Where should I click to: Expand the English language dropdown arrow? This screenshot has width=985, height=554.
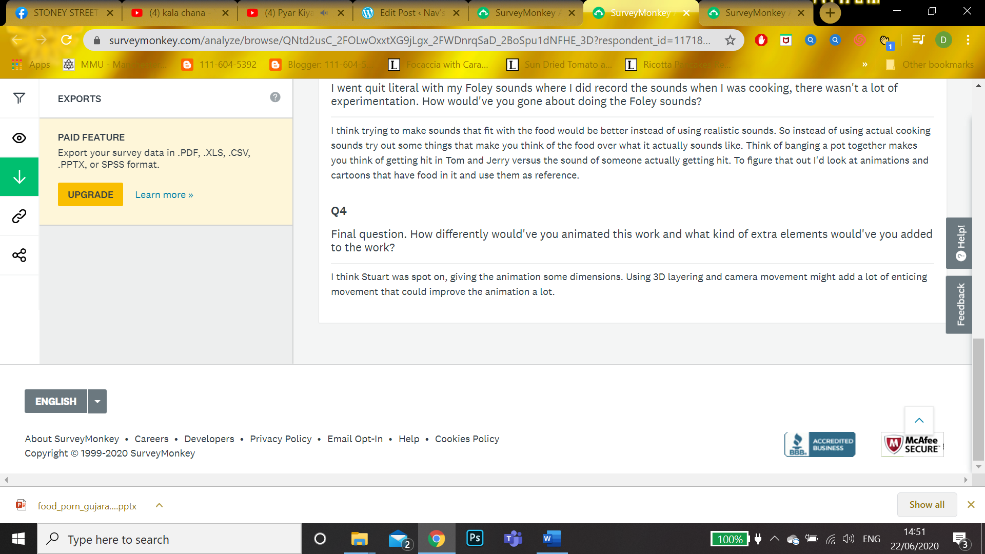[97, 402]
